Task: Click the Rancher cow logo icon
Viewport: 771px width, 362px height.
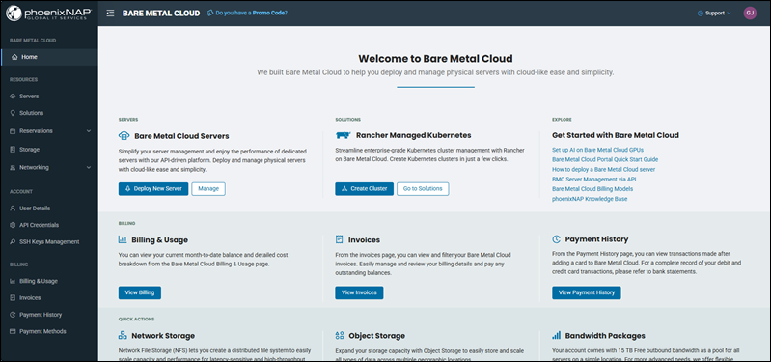Action: [343, 135]
